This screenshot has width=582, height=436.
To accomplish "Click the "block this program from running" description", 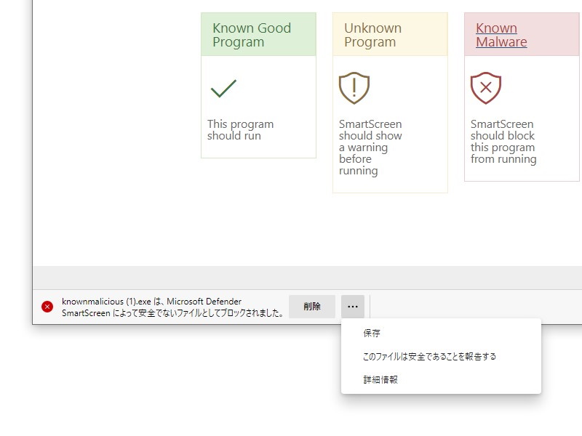I will [x=503, y=142].
